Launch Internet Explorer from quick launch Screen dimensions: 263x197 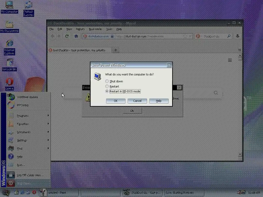tap(22, 193)
